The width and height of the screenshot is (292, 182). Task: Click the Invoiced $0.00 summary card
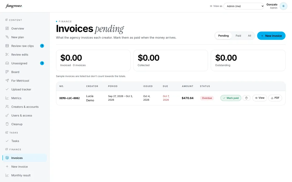pyautogui.click(x=93, y=60)
